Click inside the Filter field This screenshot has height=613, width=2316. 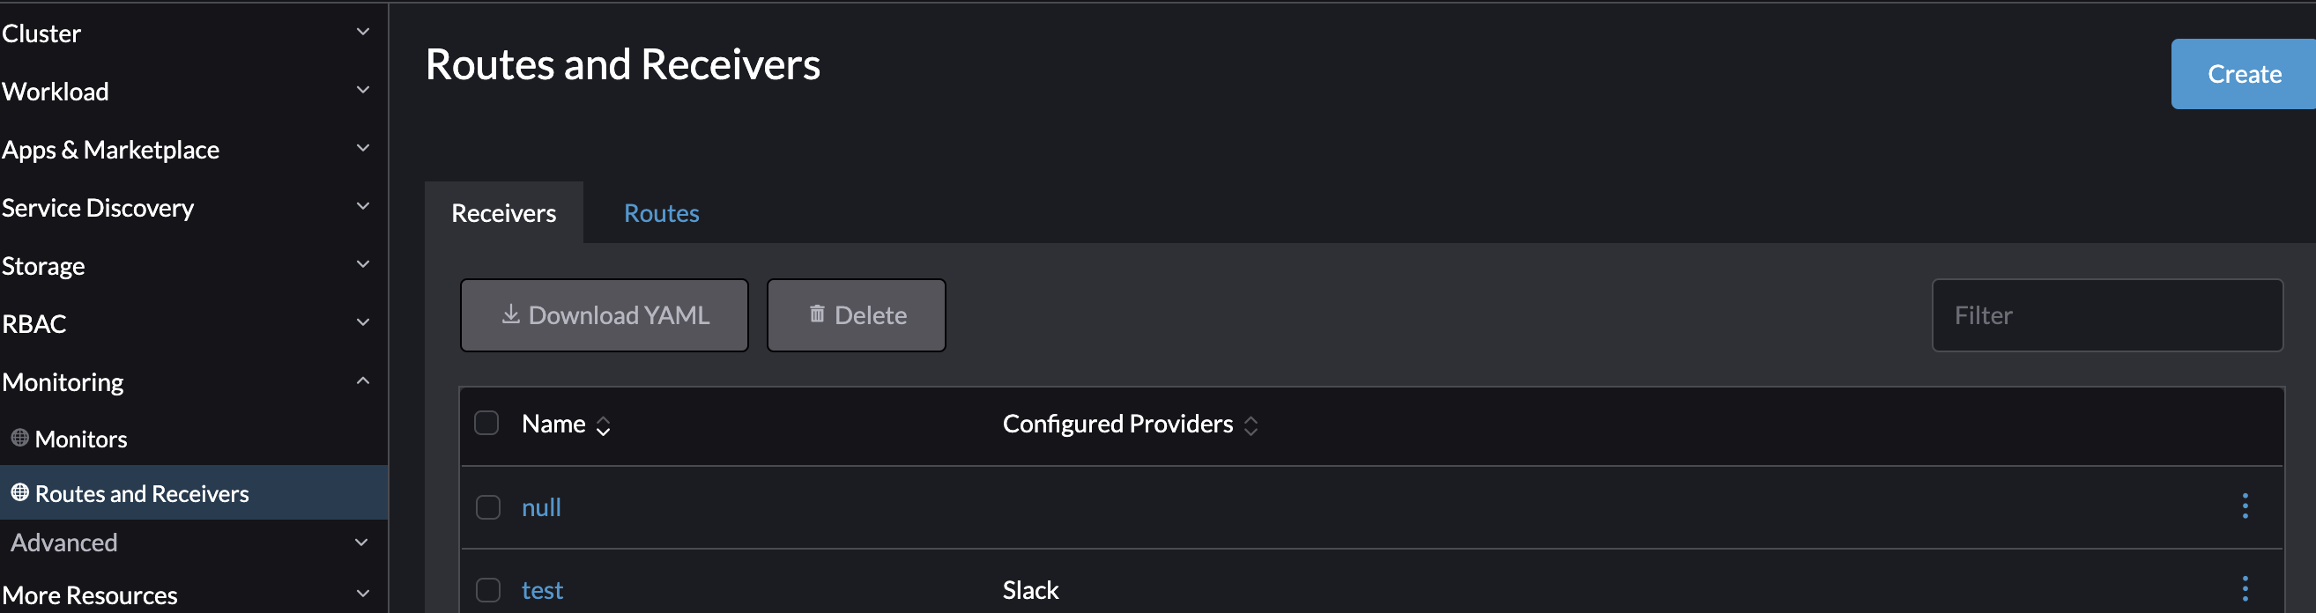[x=2107, y=314]
